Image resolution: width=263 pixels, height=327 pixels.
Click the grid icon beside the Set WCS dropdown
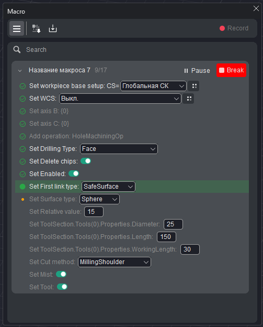pyautogui.click(x=189, y=99)
